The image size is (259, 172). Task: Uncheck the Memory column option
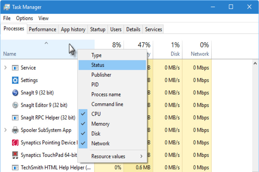pos(100,124)
